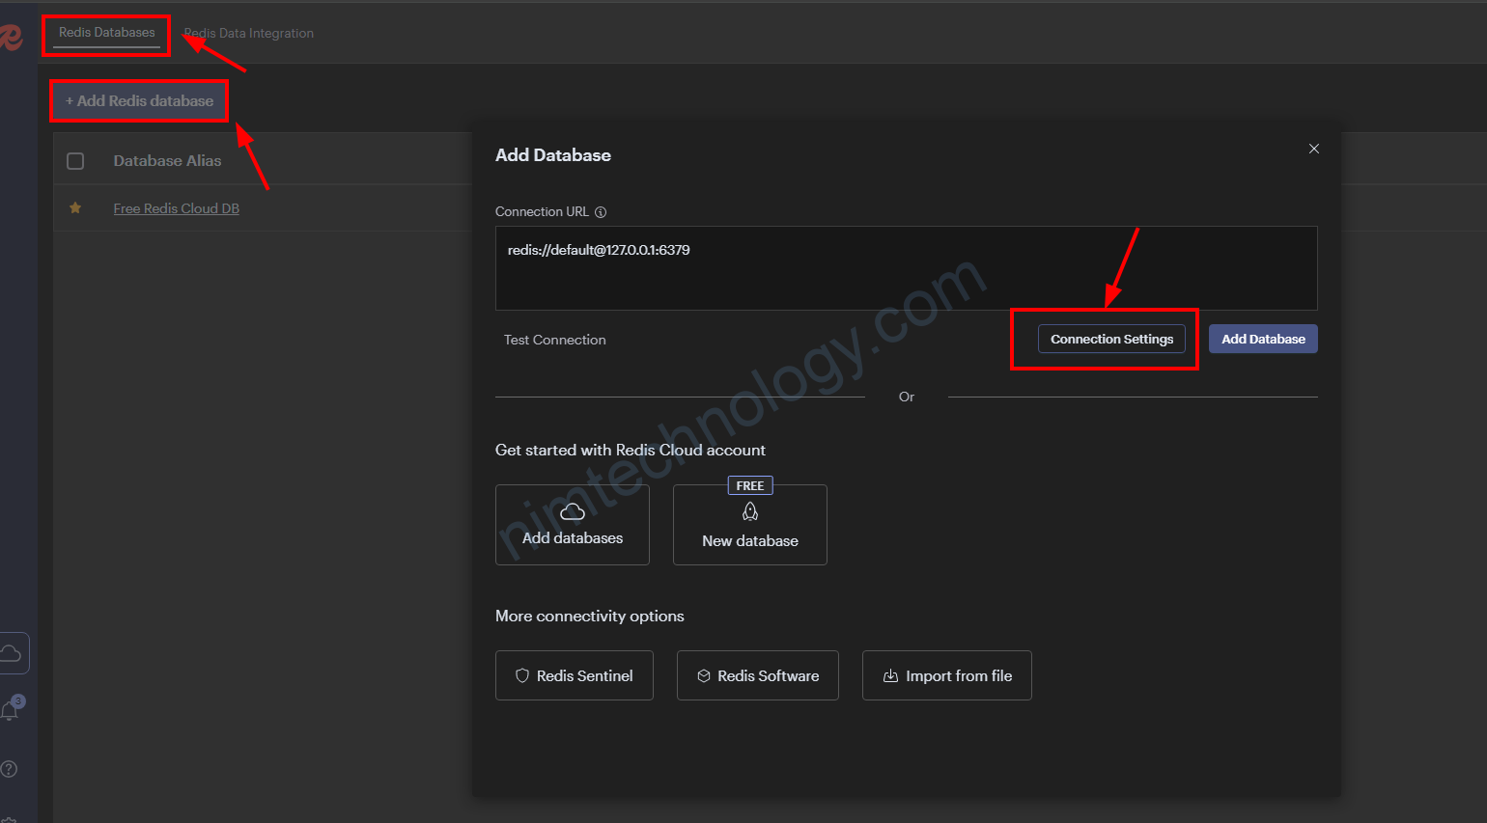Select Redis Software connectivity option
This screenshot has width=1487, height=823.
[x=758, y=675]
